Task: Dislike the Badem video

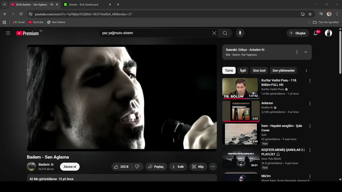Action: point(137,167)
